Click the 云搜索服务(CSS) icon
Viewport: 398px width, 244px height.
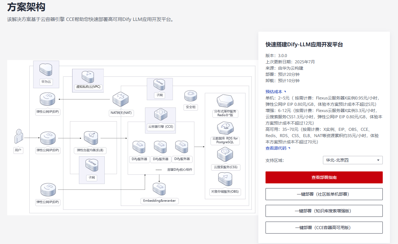coord(225,155)
